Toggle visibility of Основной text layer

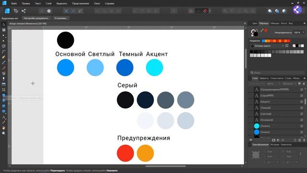(x=302, y=120)
